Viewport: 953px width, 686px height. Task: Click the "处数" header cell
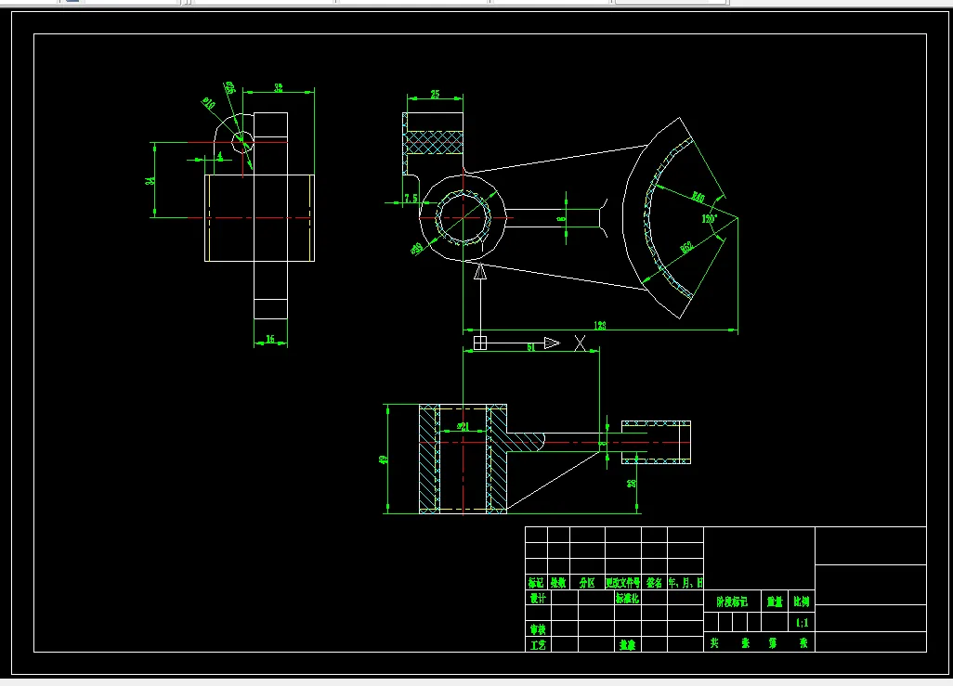[x=558, y=583]
